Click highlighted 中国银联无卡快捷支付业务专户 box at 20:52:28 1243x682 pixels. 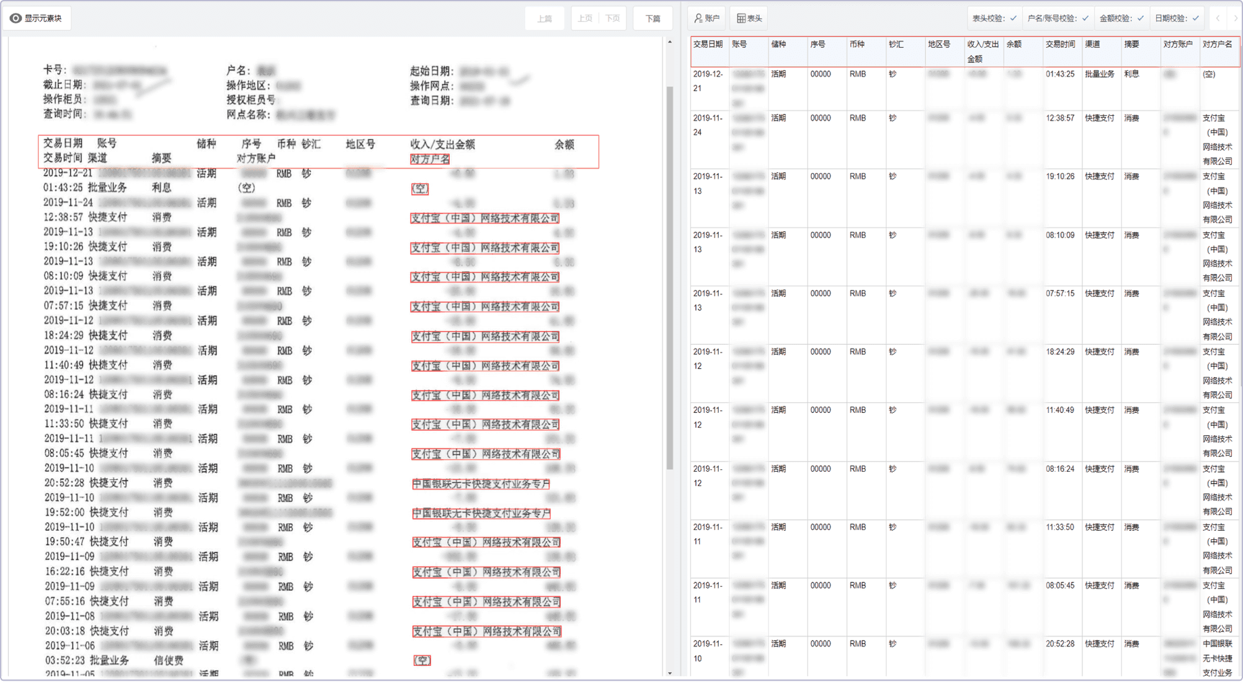[x=481, y=484]
